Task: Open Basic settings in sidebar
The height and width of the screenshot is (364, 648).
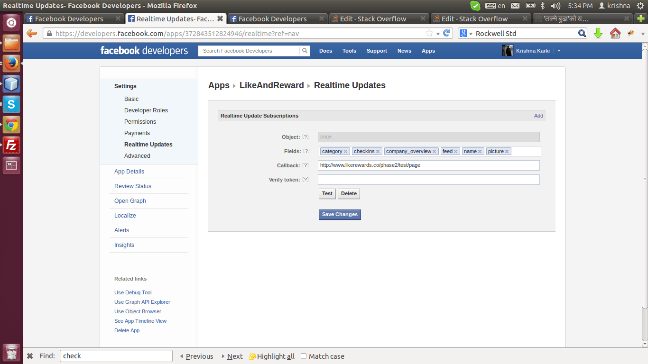Action: click(131, 99)
